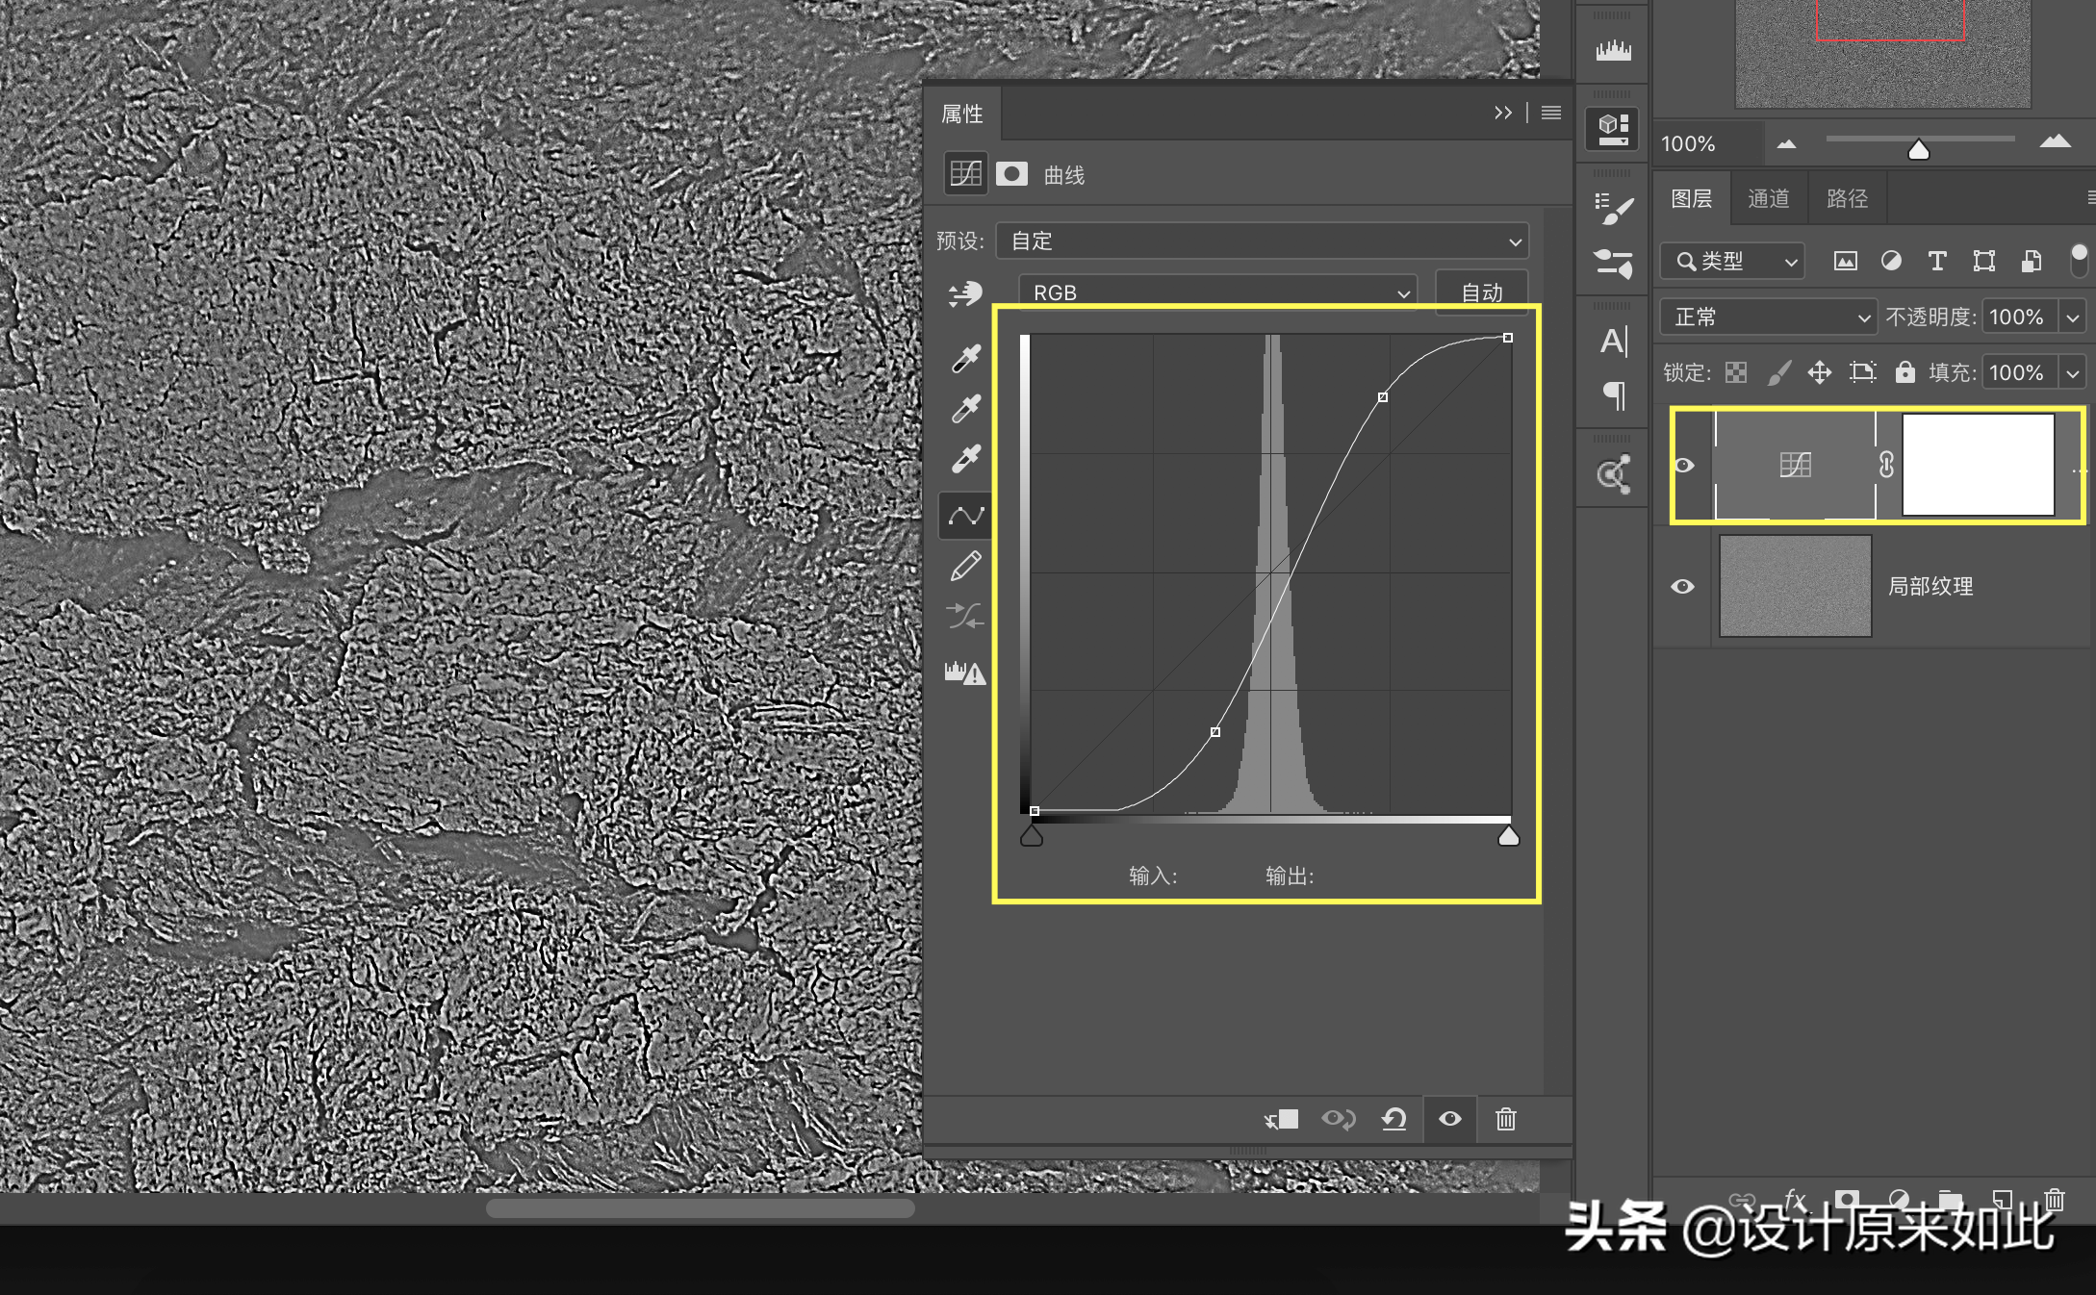Viewport: 2096px width, 1295px height.
Task: Filter layers by pixel layers
Action: (1845, 261)
